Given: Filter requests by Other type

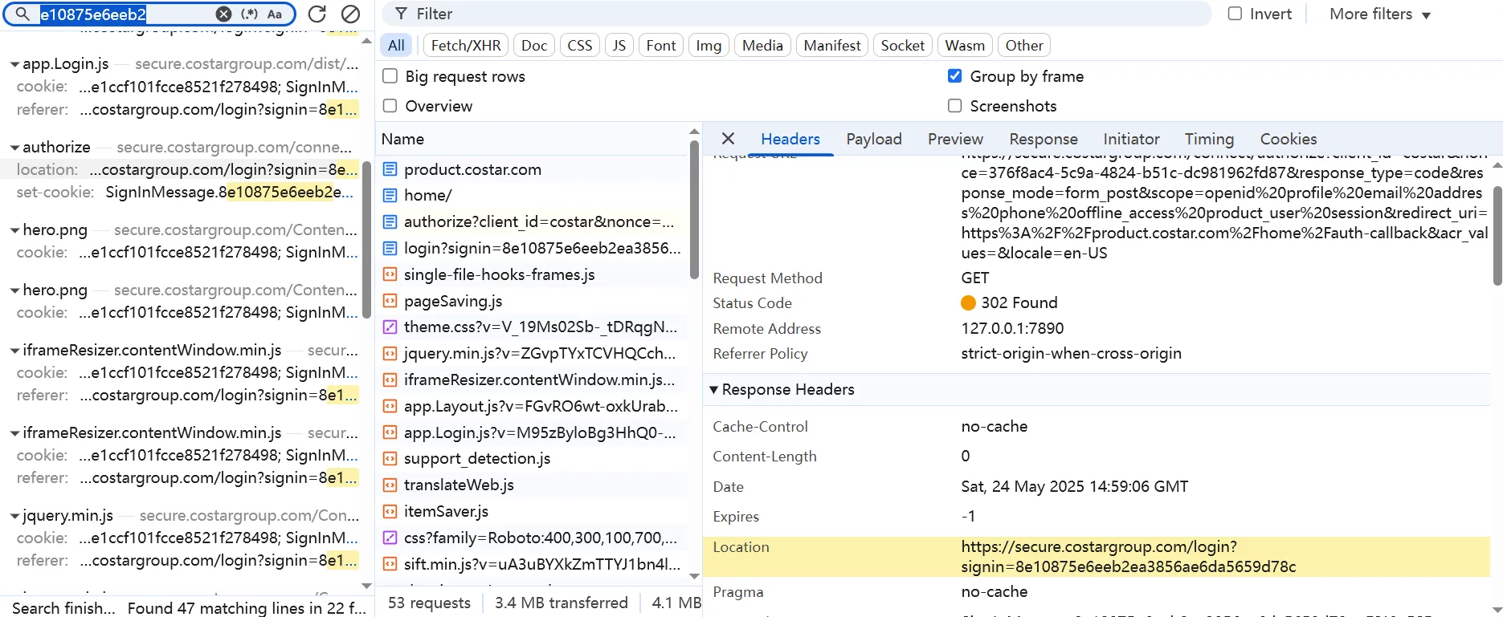Looking at the screenshot, I should point(1024,46).
